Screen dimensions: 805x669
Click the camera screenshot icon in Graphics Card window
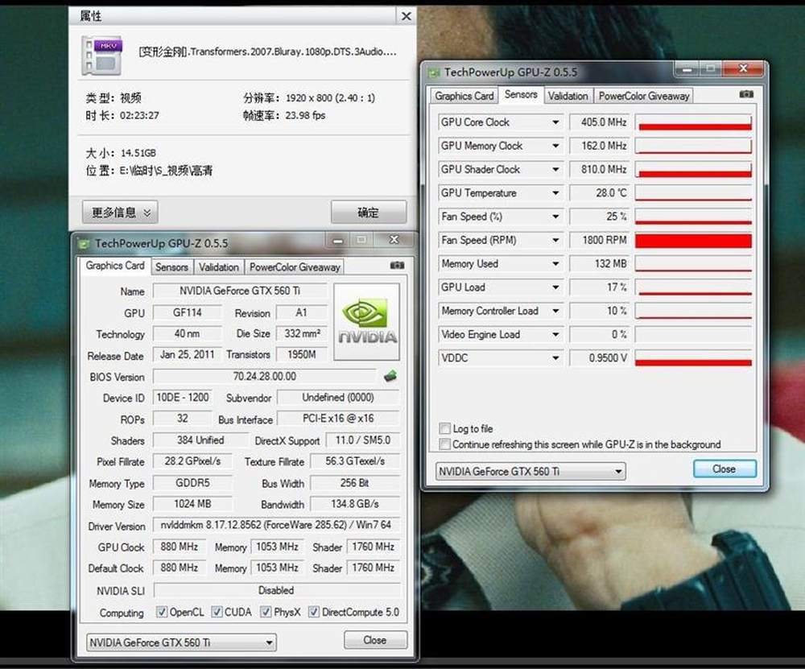(x=397, y=265)
